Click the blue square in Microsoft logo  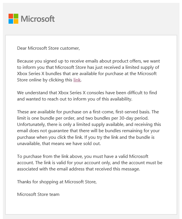pyautogui.click(x=11, y=21)
